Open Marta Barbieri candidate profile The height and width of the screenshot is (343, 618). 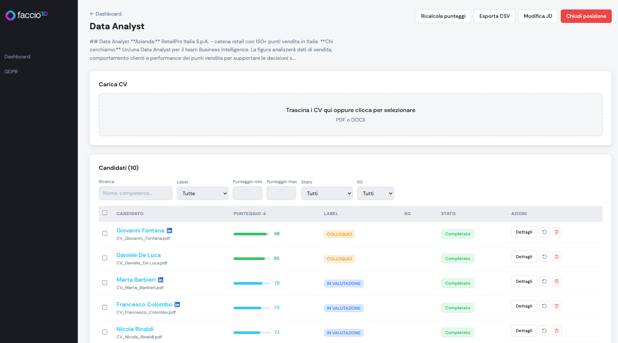pos(136,280)
